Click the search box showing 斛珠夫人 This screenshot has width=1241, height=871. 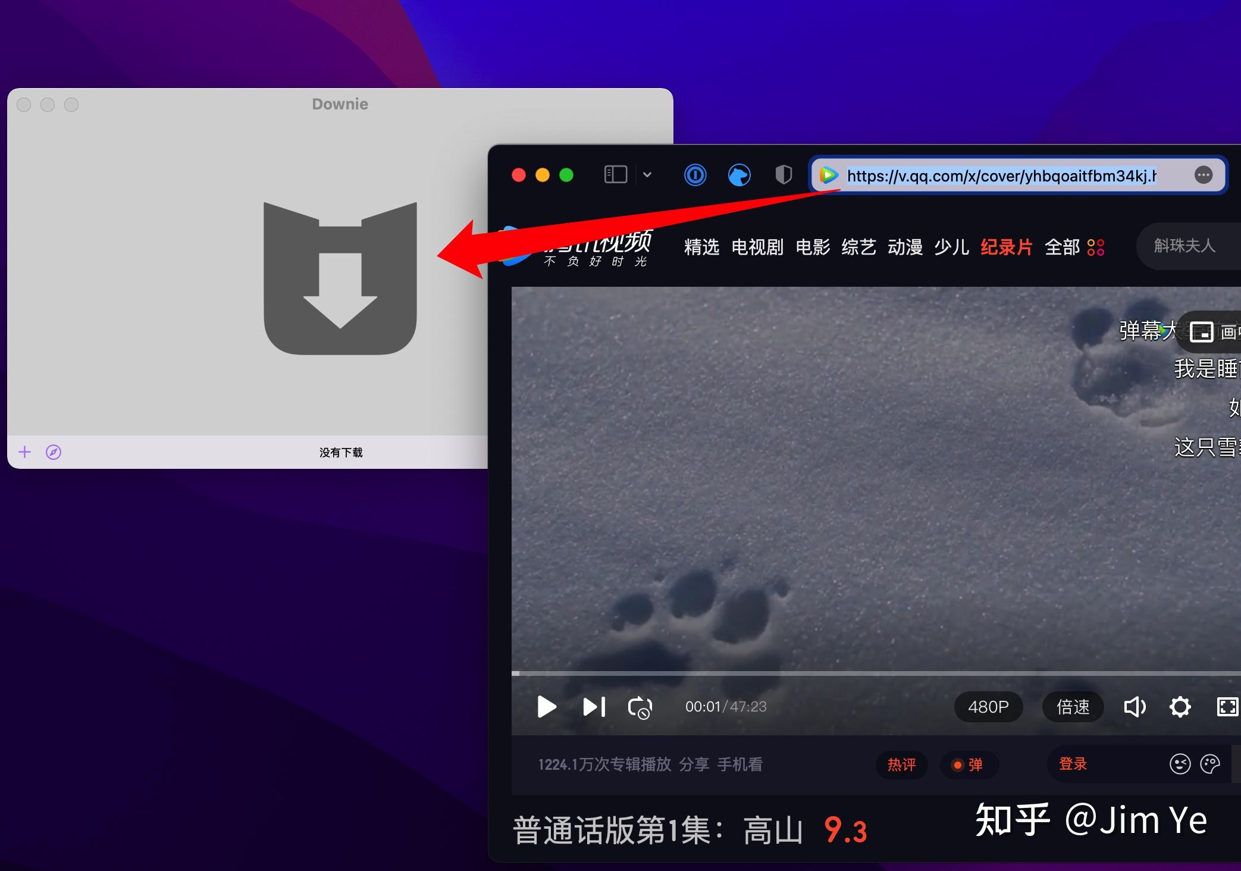tap(1189, 246)
